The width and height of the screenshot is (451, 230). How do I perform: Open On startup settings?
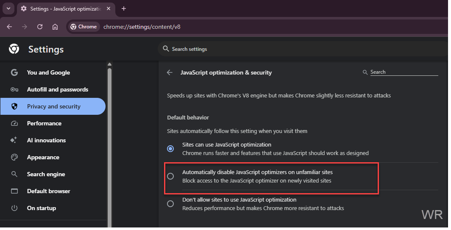click(41, 208)
